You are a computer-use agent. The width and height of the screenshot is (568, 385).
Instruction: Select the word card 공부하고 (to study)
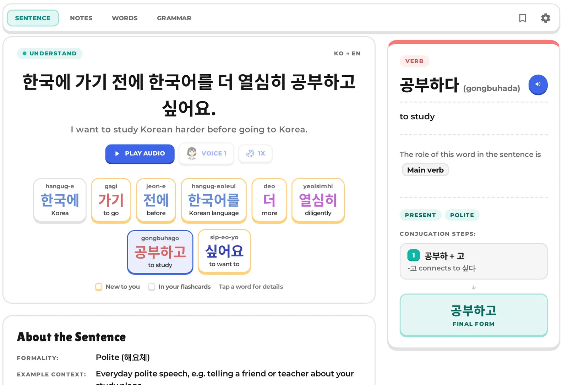pos(160,252)
